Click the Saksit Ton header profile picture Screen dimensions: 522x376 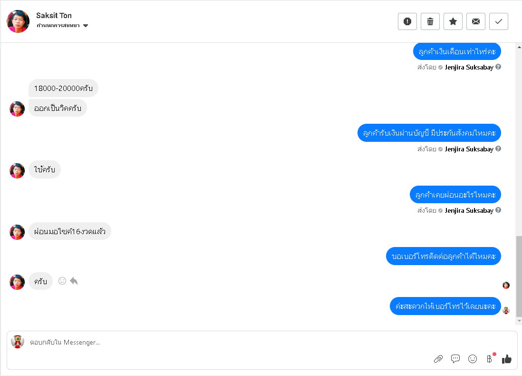[18, 21]
